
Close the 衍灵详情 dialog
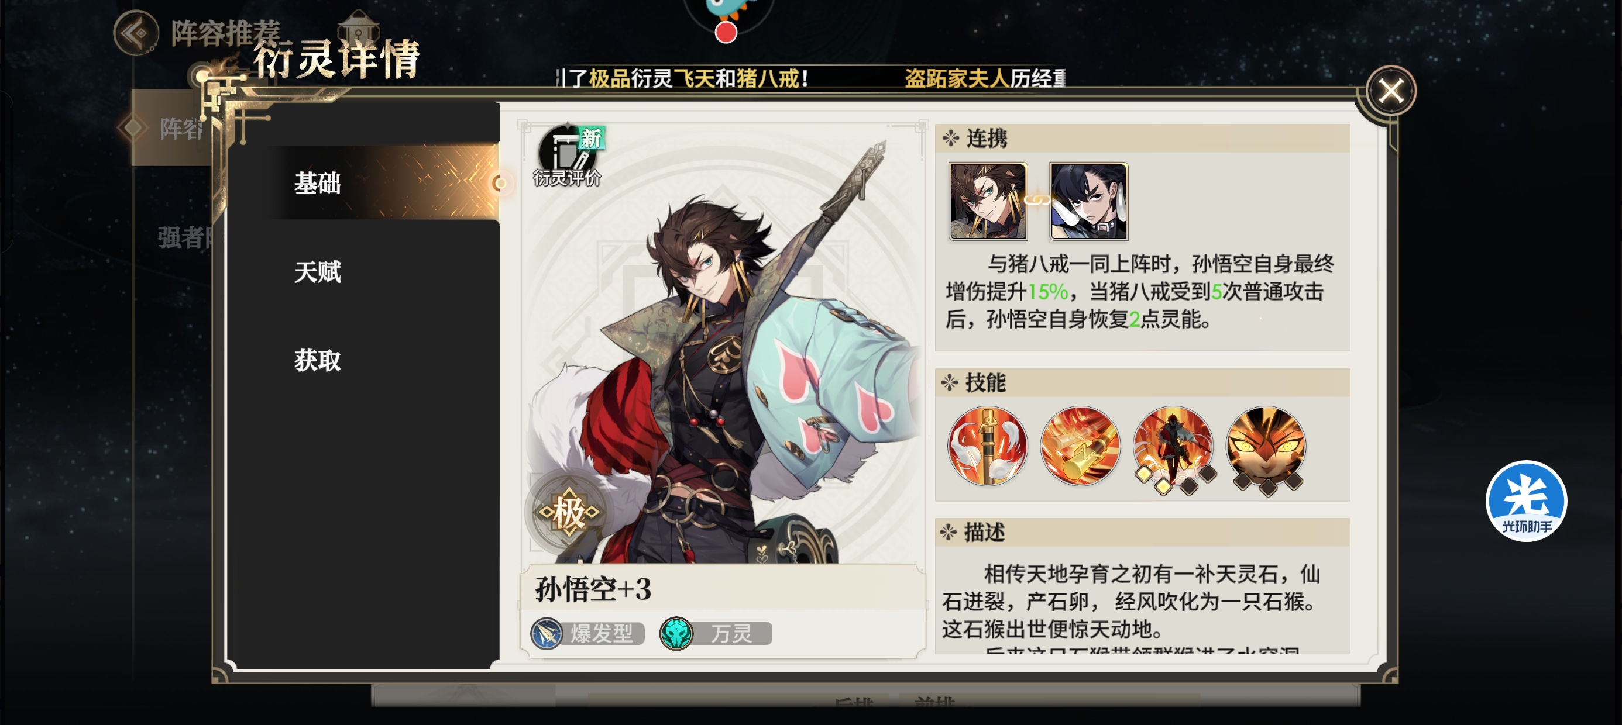pos(1390,91)
